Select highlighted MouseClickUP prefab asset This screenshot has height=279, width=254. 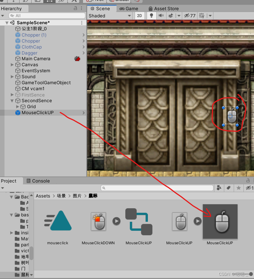(220, 222)
